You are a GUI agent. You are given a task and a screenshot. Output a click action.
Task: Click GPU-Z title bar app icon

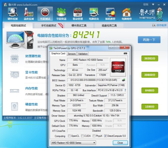click(51, 48)
